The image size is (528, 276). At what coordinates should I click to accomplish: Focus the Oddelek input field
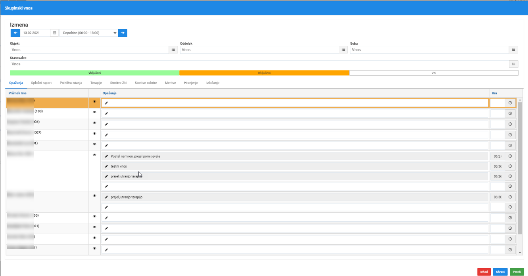coord(260,50)
